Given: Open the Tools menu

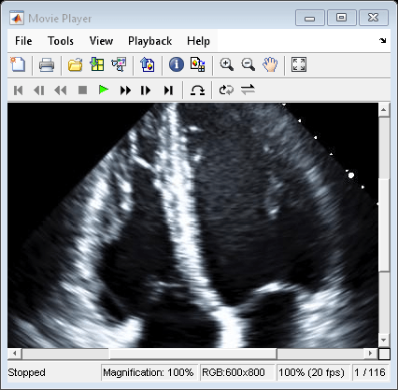Looking at the screenshot, I should (61, 41).
